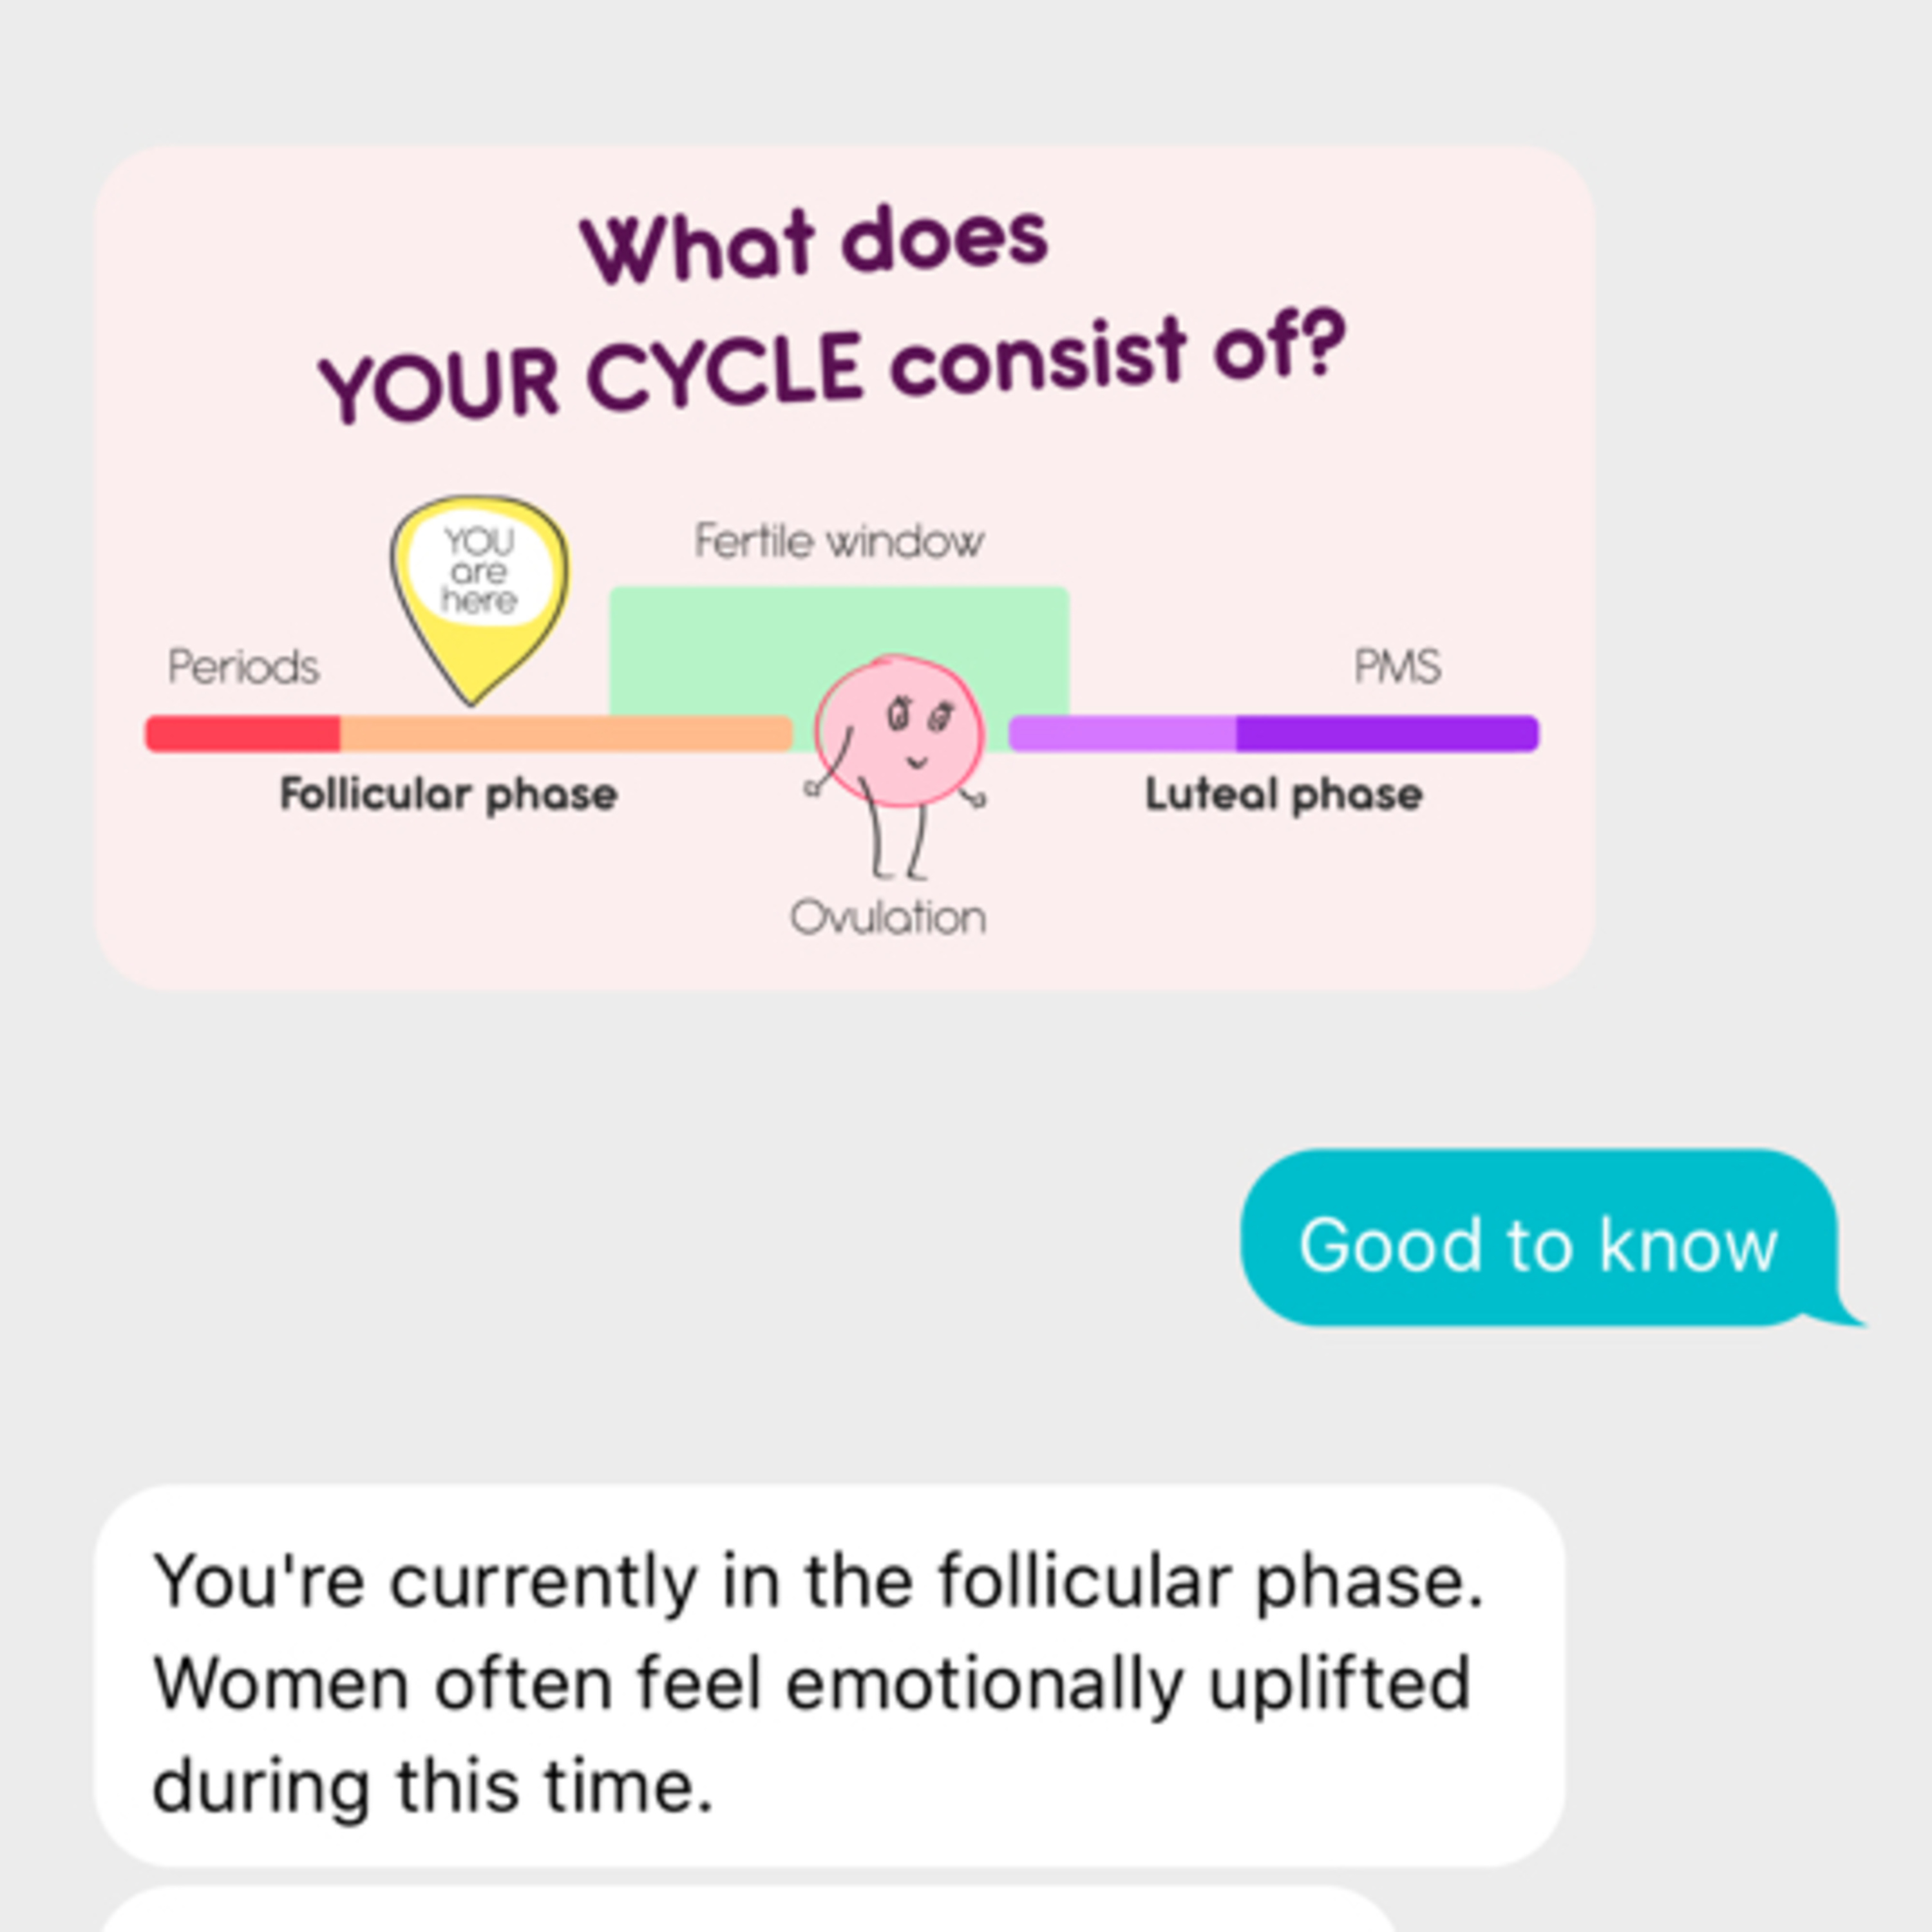Tap 'You're currently in the follicular phase' line

818,1582
